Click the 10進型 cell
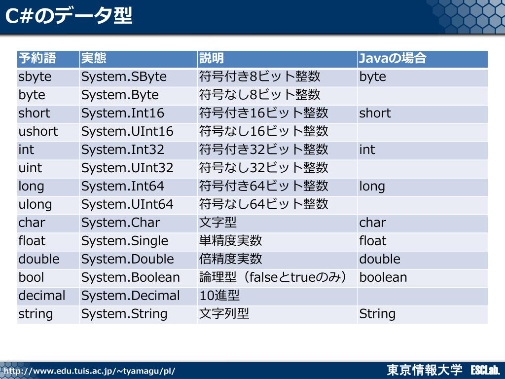The height and width of the screenshot is (379, 505). [277, 297]
